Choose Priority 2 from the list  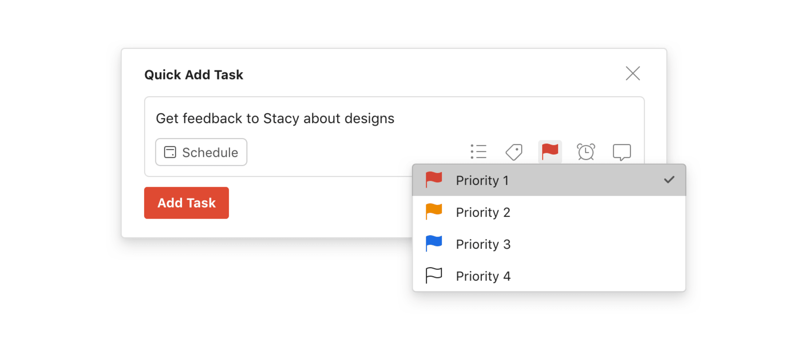(x=549, y=212)
